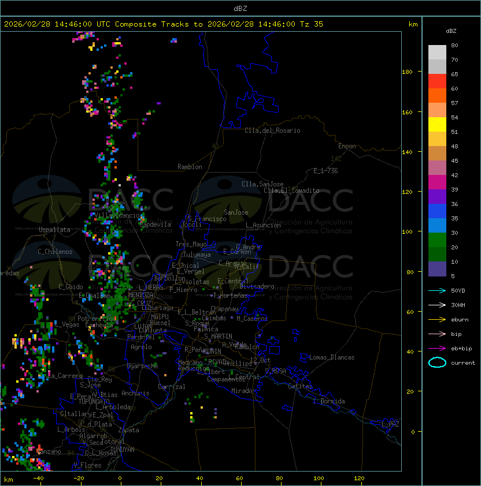Click the white 30HM arrow in legend
Viewport: 481px width, 486px height.
click(437, 305)
